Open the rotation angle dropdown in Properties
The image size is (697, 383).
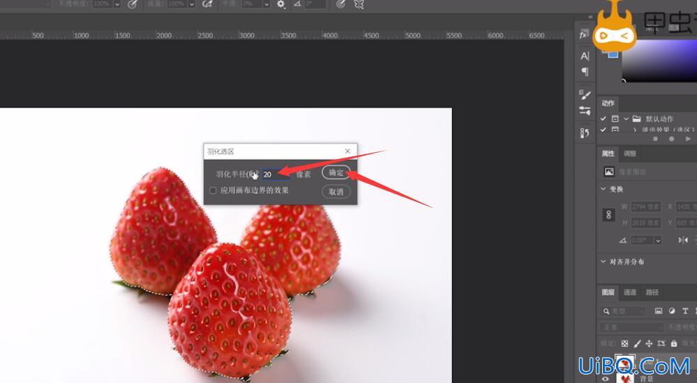(658, 241)
